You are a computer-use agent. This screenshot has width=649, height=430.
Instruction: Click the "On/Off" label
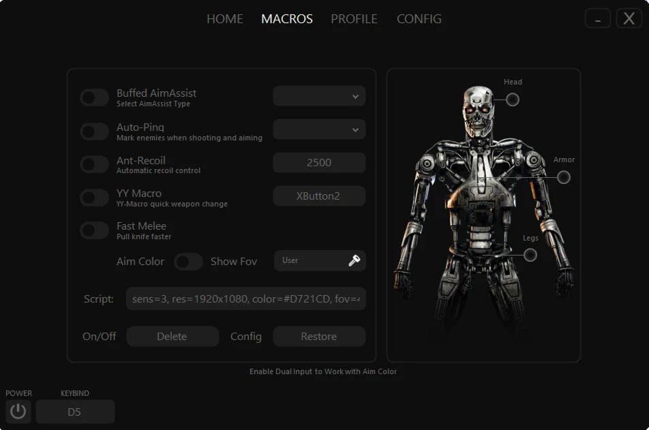(x=100, y=336)
